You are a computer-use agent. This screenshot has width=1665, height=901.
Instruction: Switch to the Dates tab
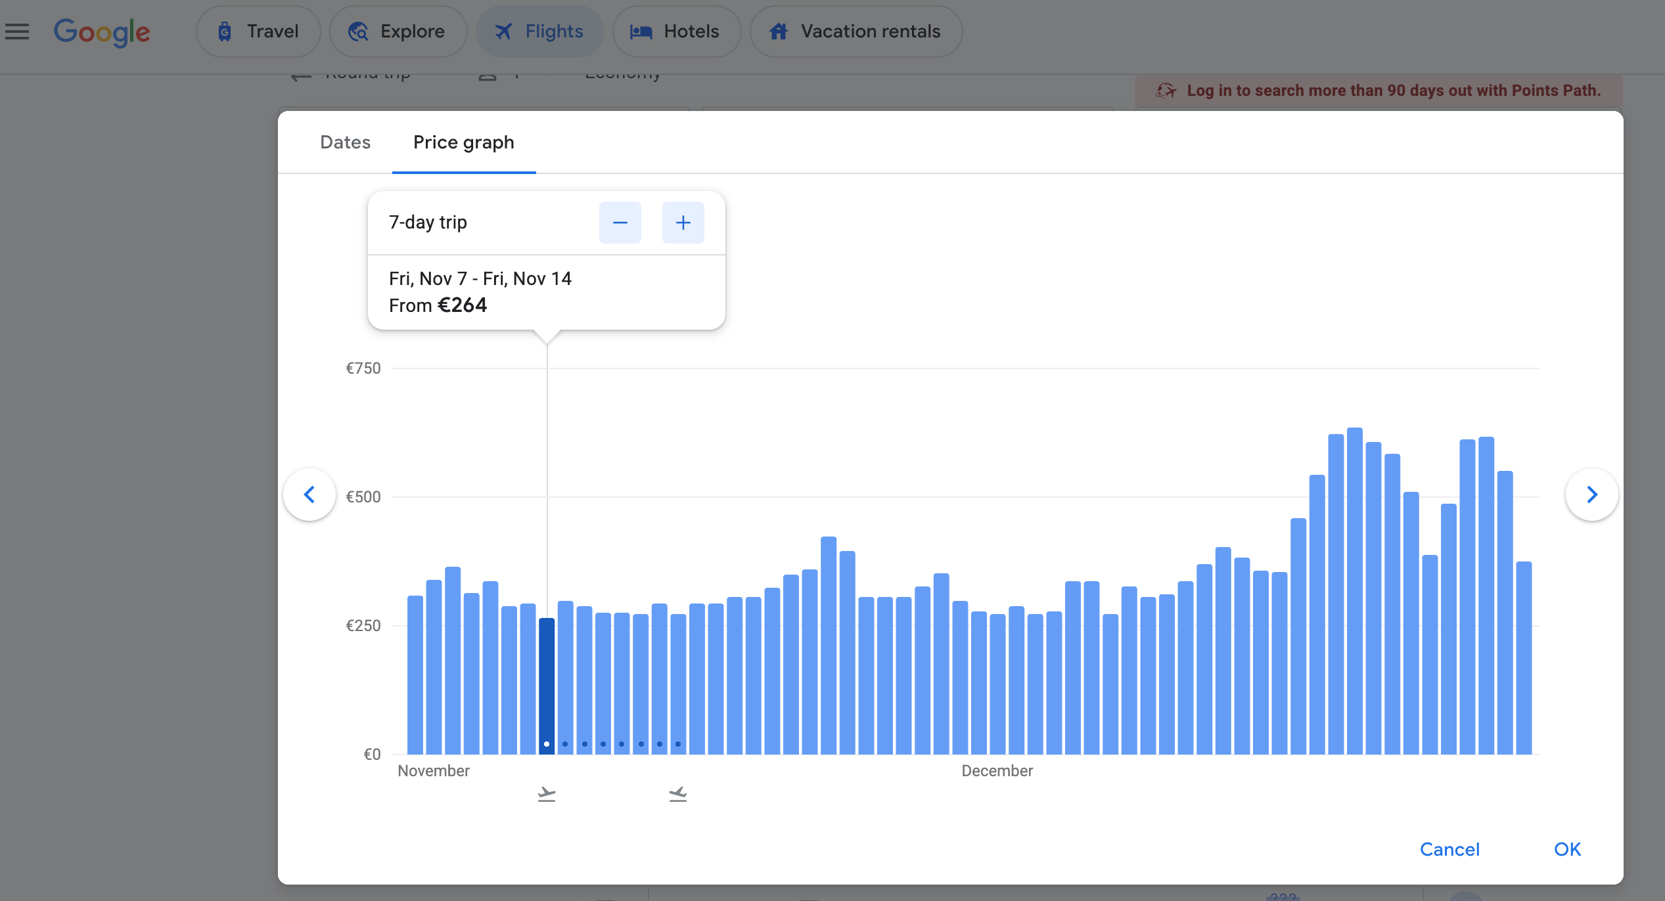point(345,142)
